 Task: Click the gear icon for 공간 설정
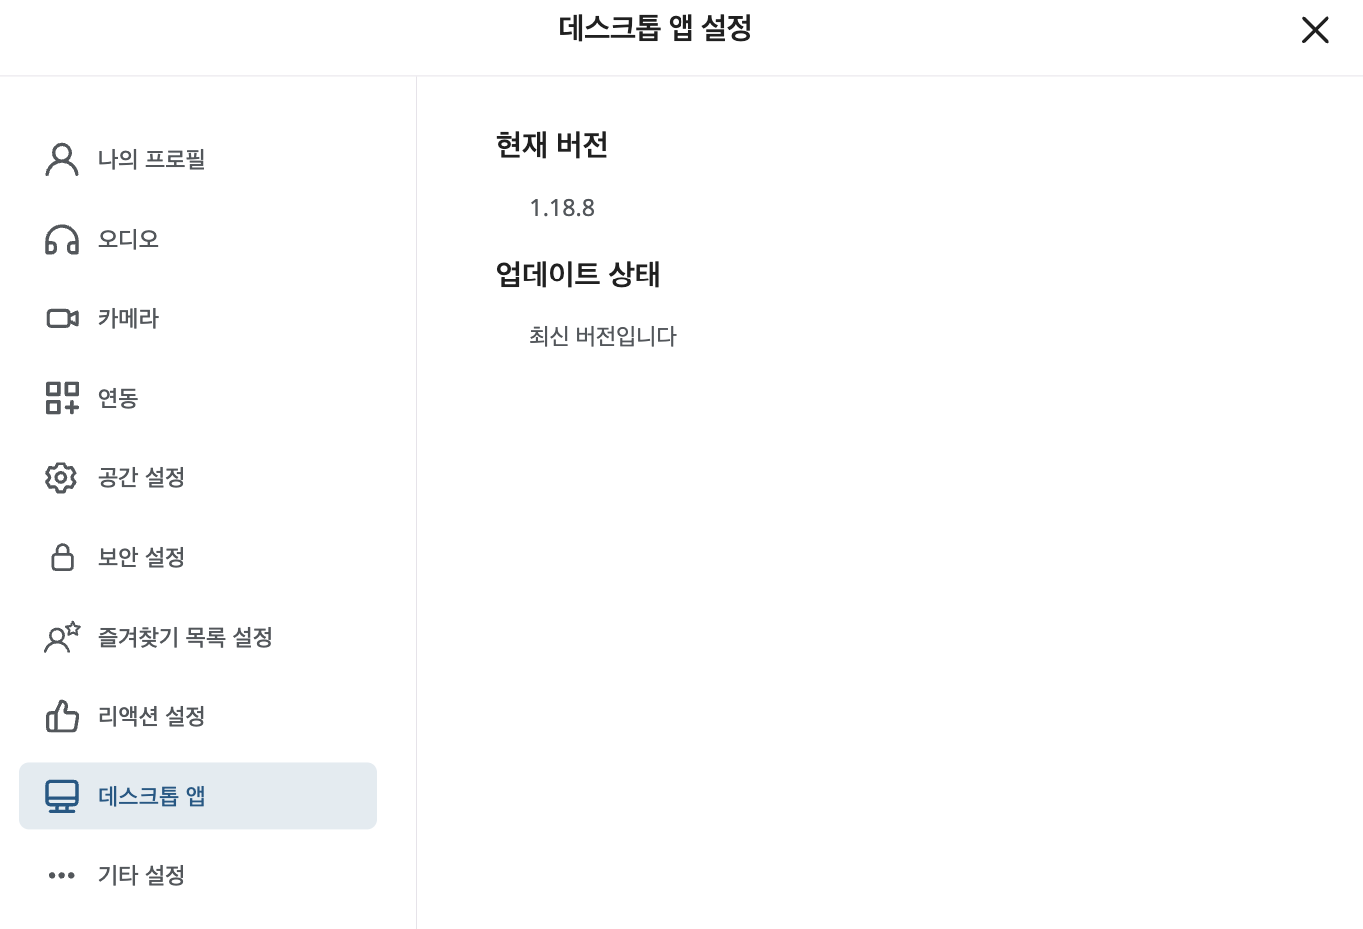61,477
